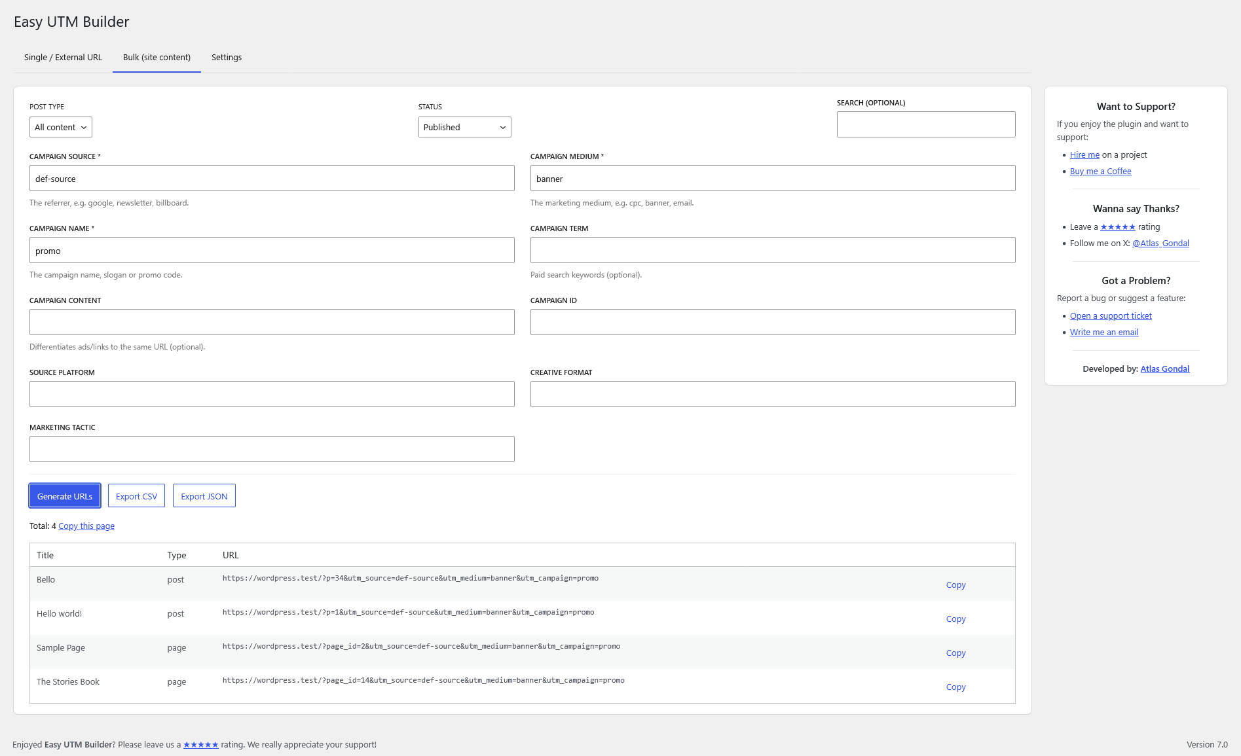Focus the Campaign Term input
This screenshot has width=1241, height=756.
pos(773,250)
